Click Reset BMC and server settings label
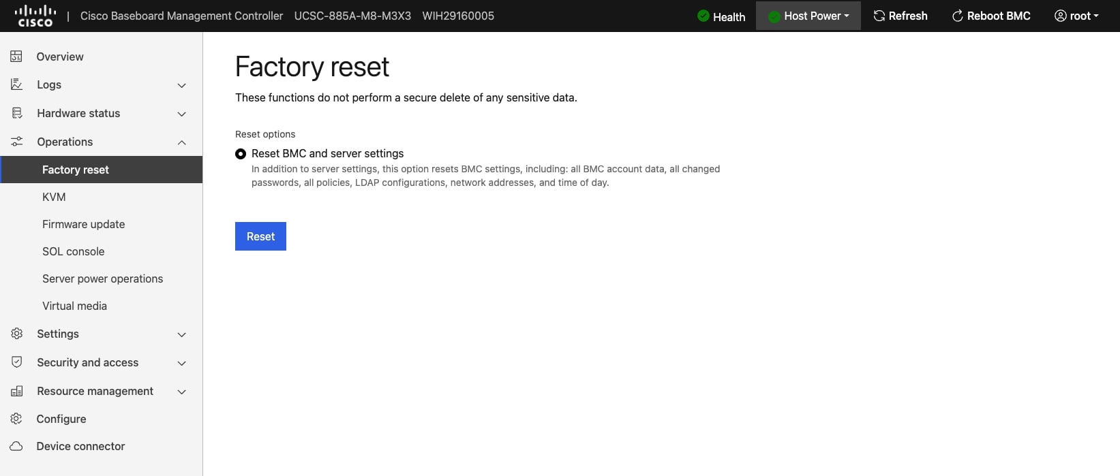 [328, 153]
